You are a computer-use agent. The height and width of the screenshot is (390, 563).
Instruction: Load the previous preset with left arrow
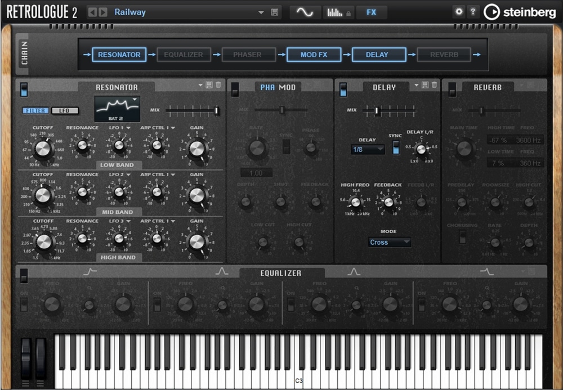coord(92,12)
